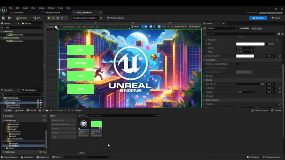Screen dimensions: 285x160
Task: Click the details property matrix grid icon
Action: [x=279, y=34]
